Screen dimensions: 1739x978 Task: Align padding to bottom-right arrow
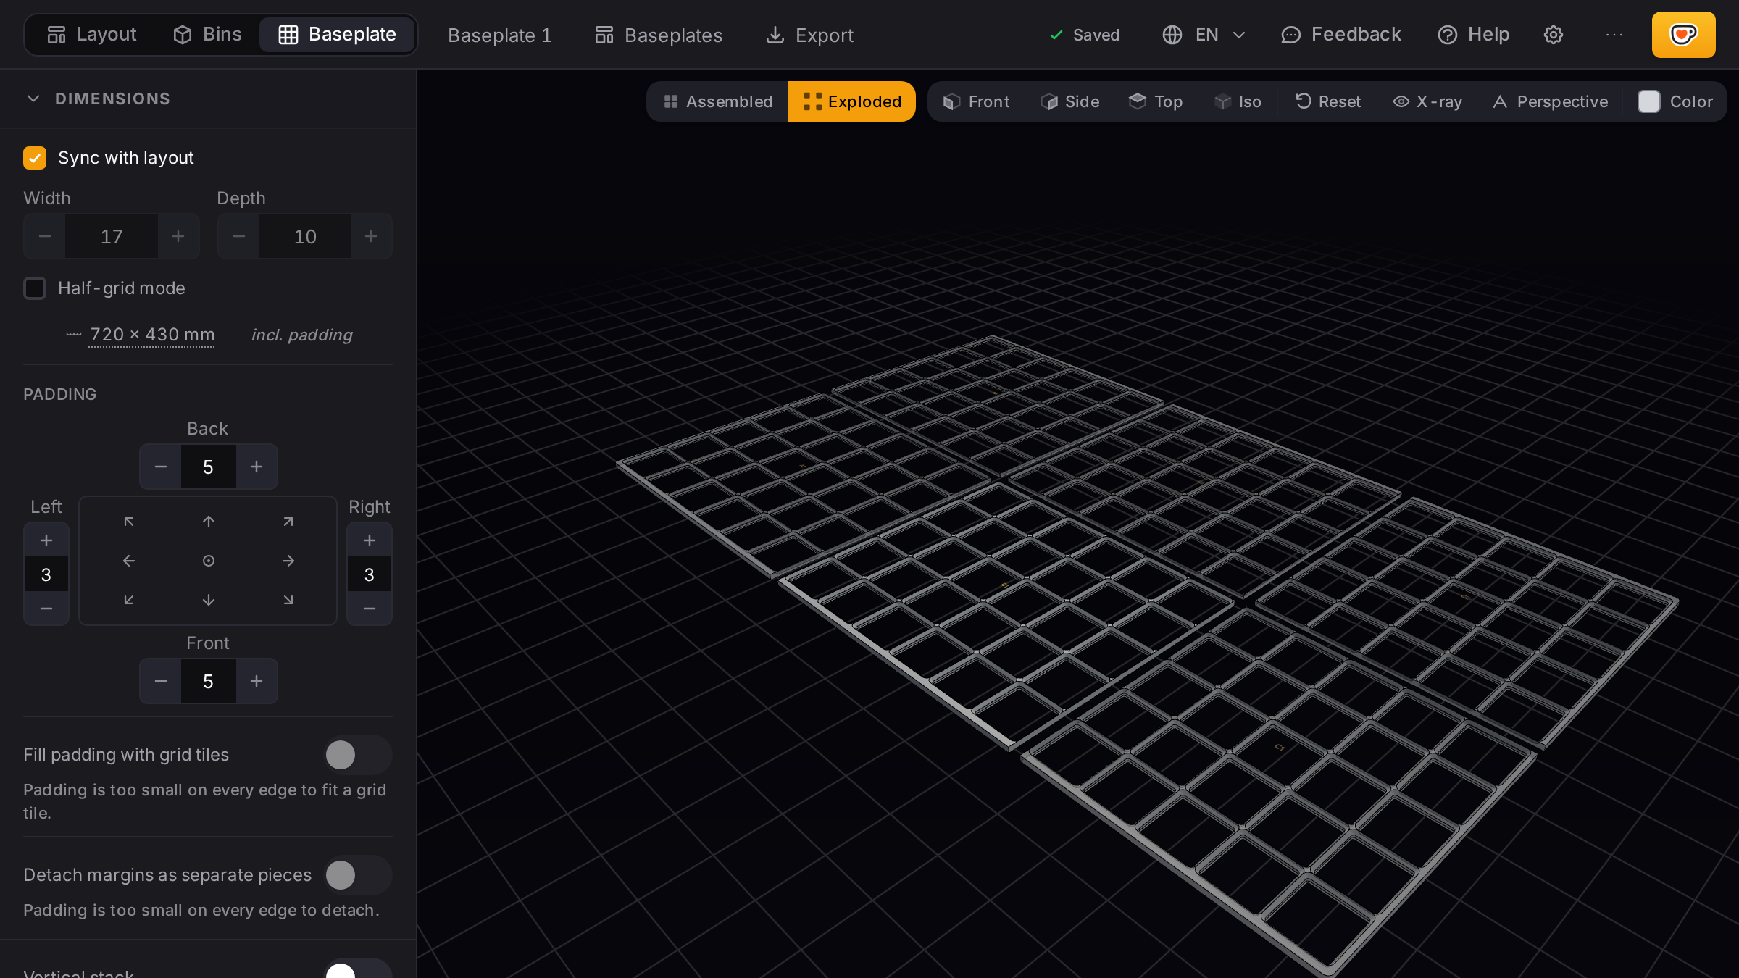coord(288,600)
